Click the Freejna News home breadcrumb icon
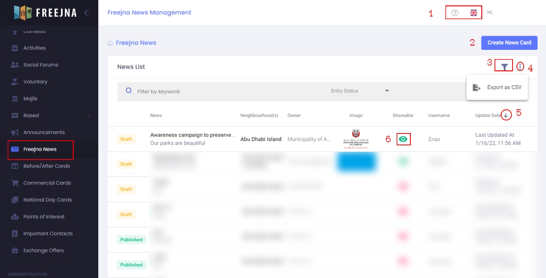This screenshot has width=546, height=278. (110, 43)
